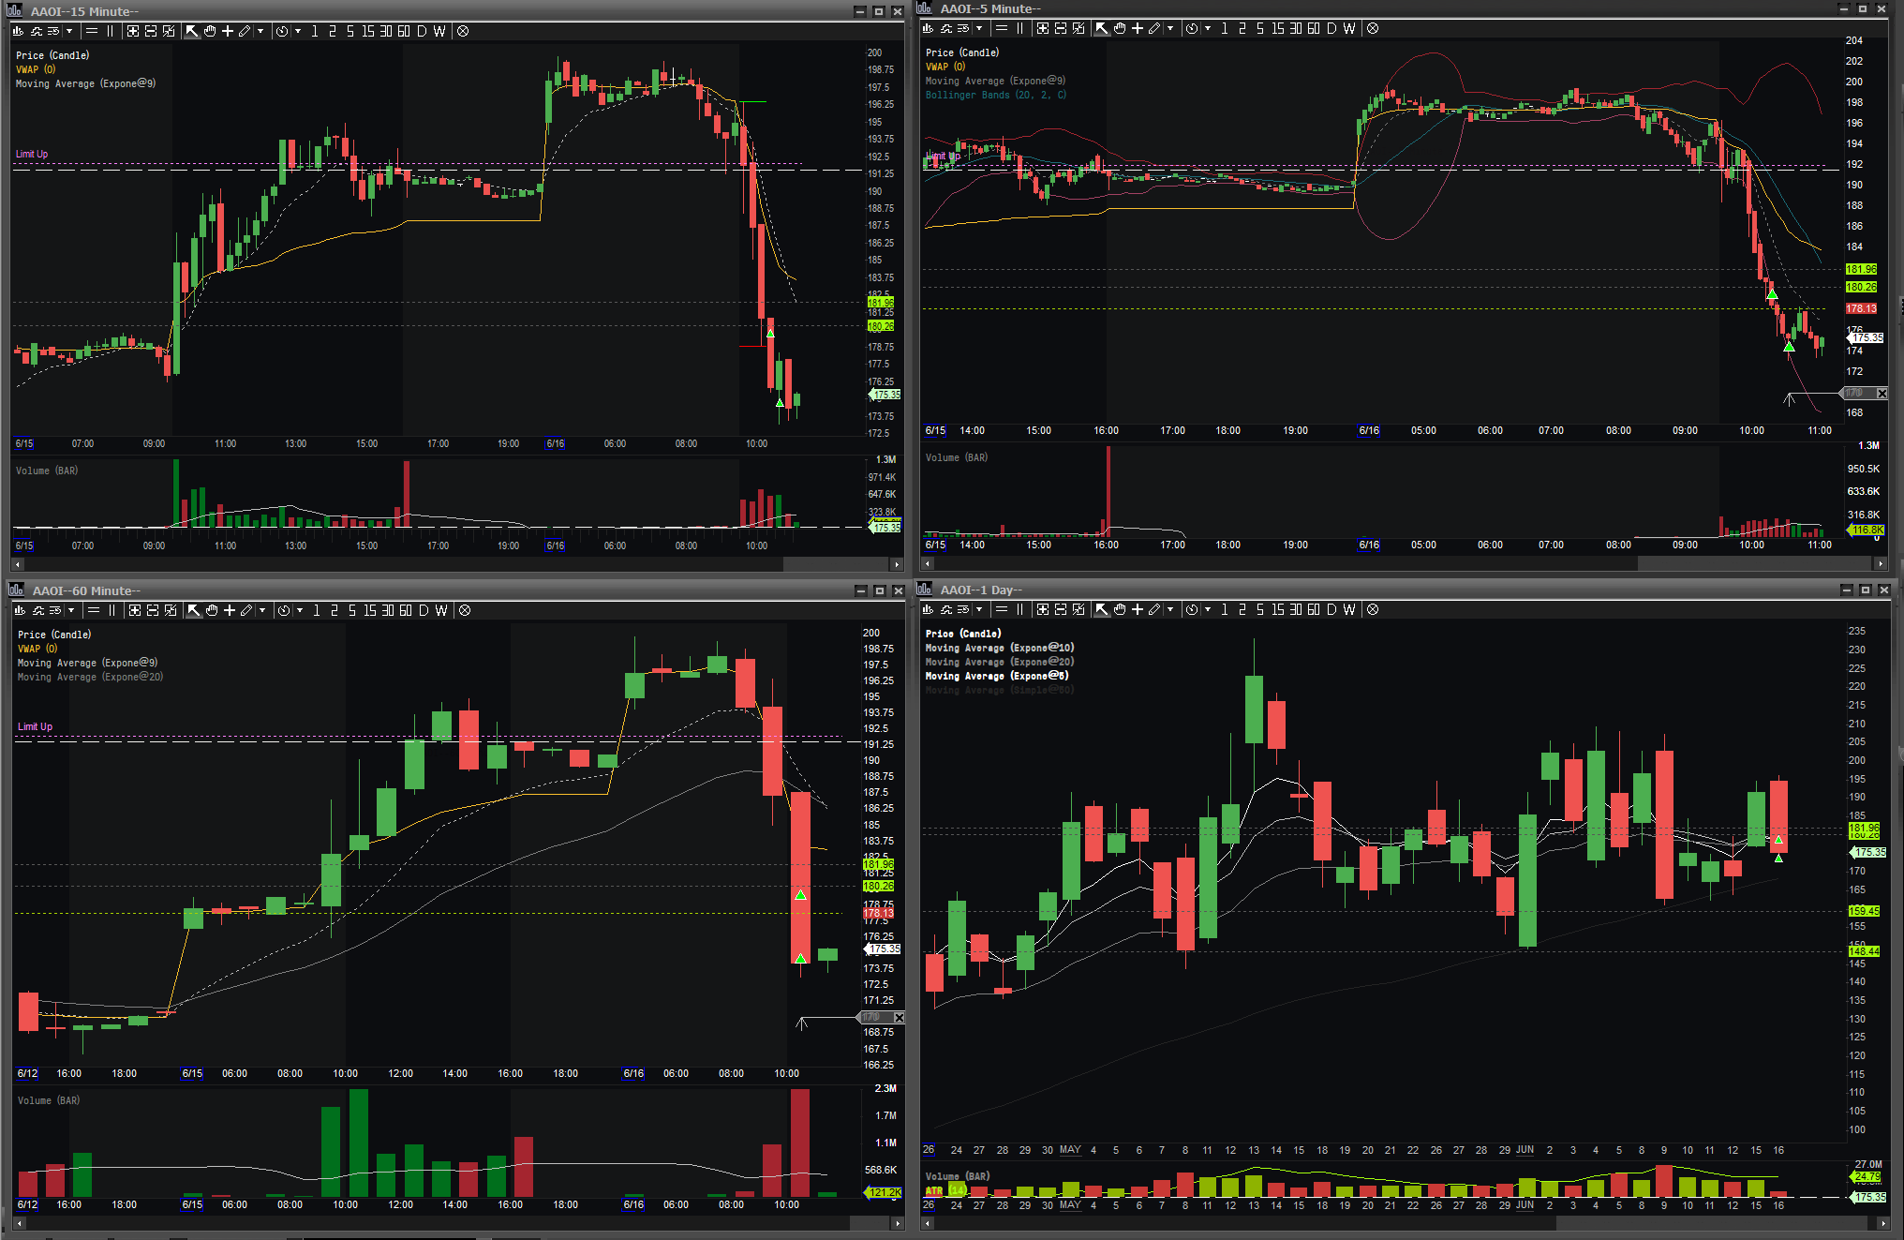
Task: Switch 15 Minute chart to 30 minute interval
Action: coord(386,31)
